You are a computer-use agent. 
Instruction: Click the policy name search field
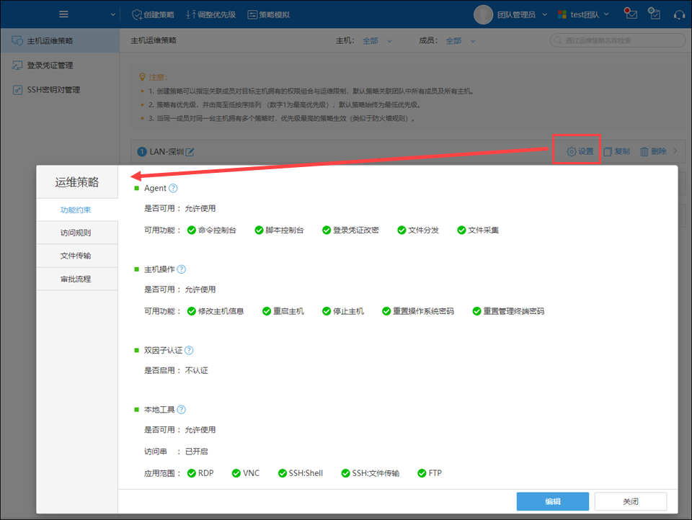tap(617, 41)
